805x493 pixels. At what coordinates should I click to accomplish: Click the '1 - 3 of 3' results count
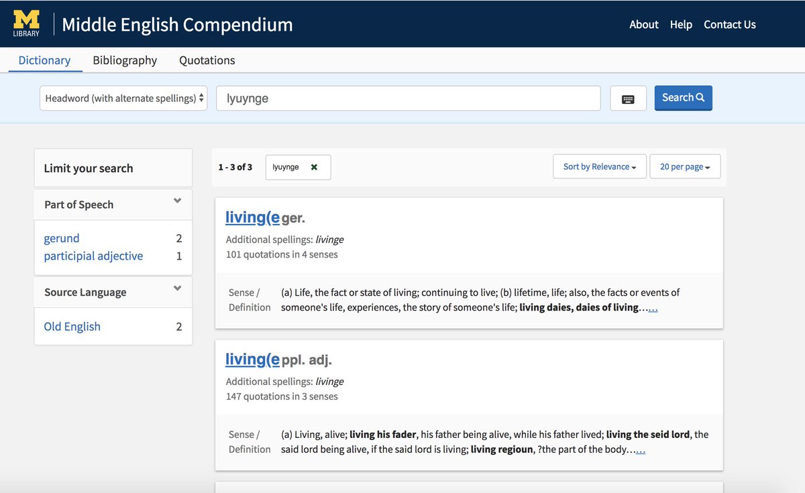coord(235,167)
